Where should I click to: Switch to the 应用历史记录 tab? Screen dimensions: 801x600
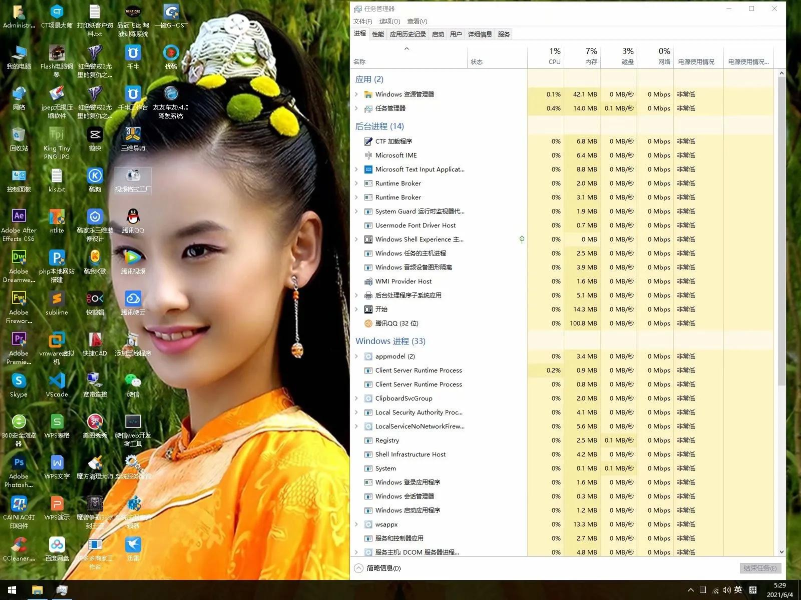(x=408, y=34)
